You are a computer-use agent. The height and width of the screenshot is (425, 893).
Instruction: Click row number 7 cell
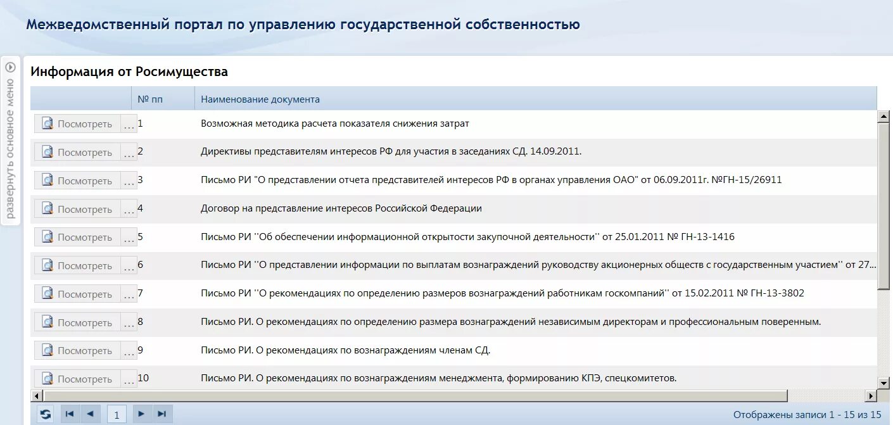coord(141,293)
